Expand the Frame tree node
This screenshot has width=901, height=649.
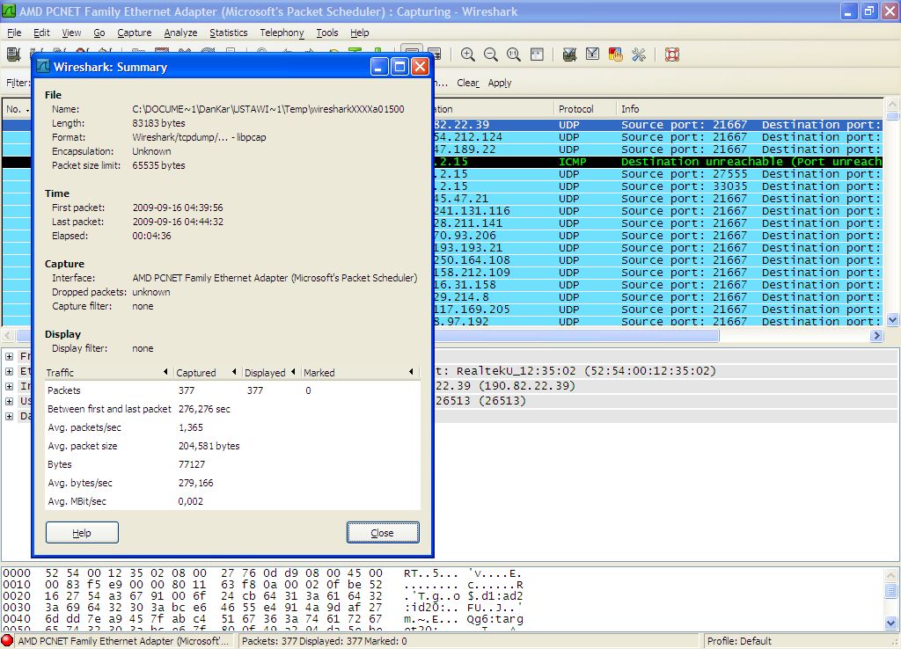pyautogui.click(x=9, y=356)
